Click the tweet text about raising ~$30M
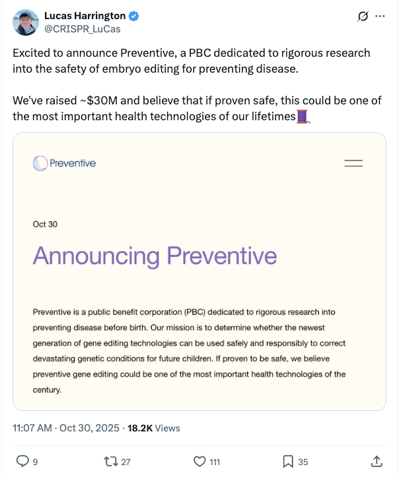Viewport: 399px width, 477px height. click(197, 109)
